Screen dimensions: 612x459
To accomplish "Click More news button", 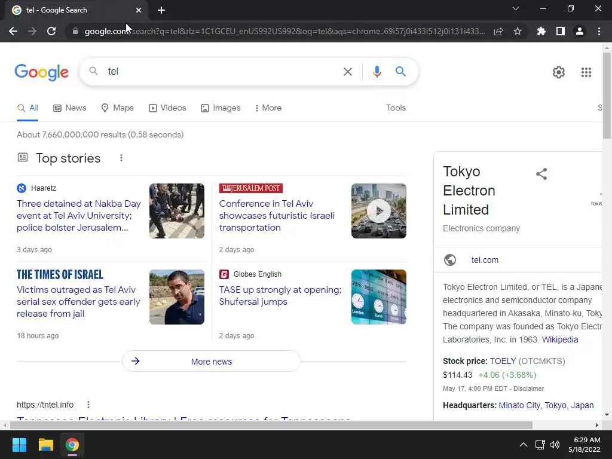I will coord(212,362).
